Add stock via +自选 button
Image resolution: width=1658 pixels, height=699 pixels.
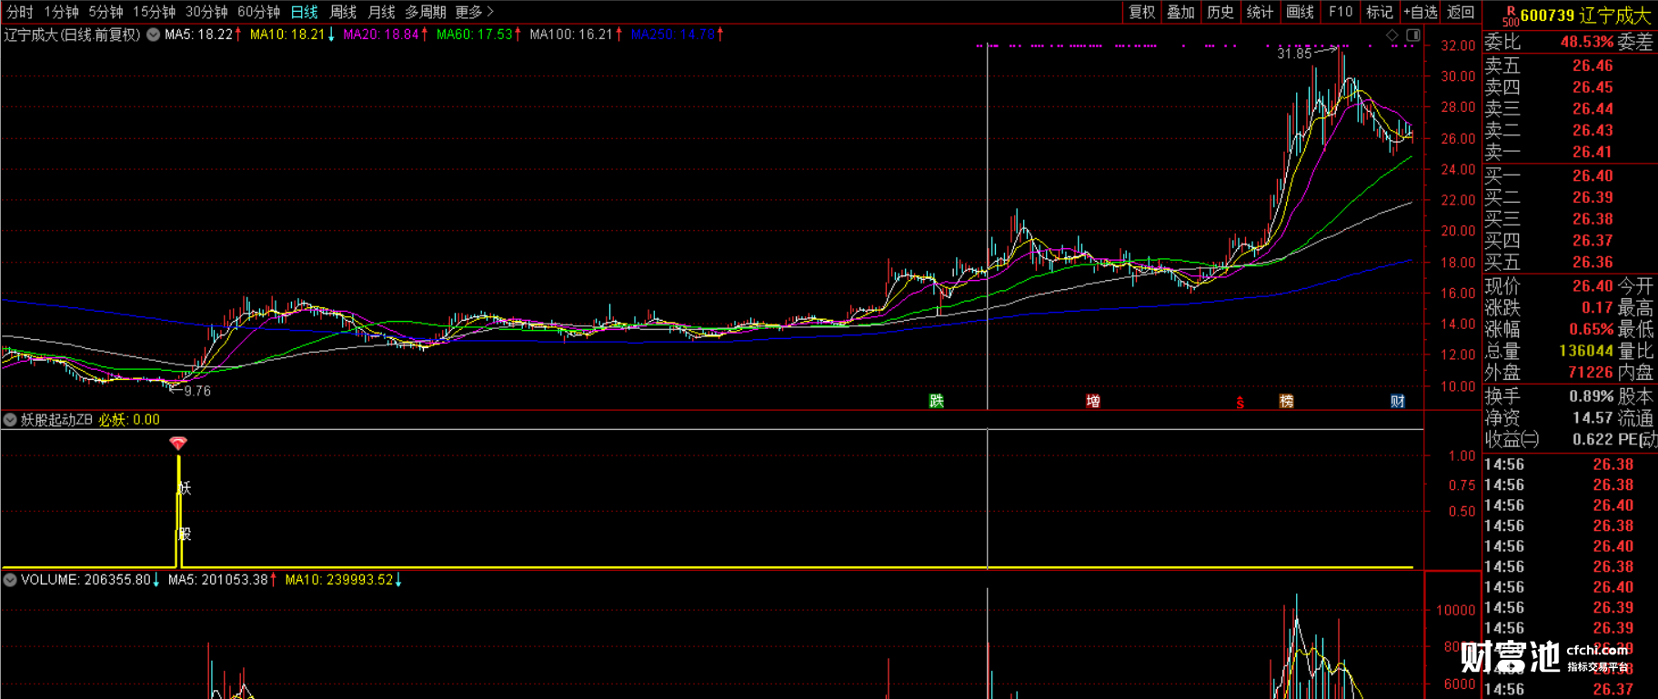[x=1421, y=12]
